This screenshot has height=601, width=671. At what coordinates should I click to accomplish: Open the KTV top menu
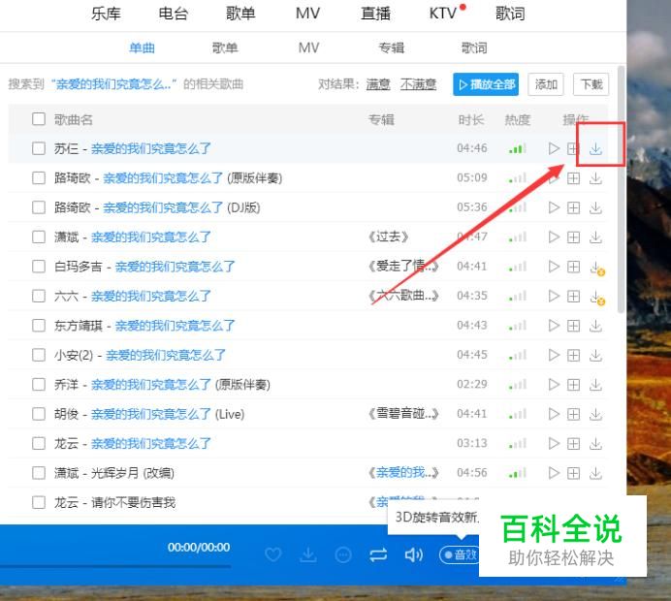pyautogui.click(x=443, y=14)
